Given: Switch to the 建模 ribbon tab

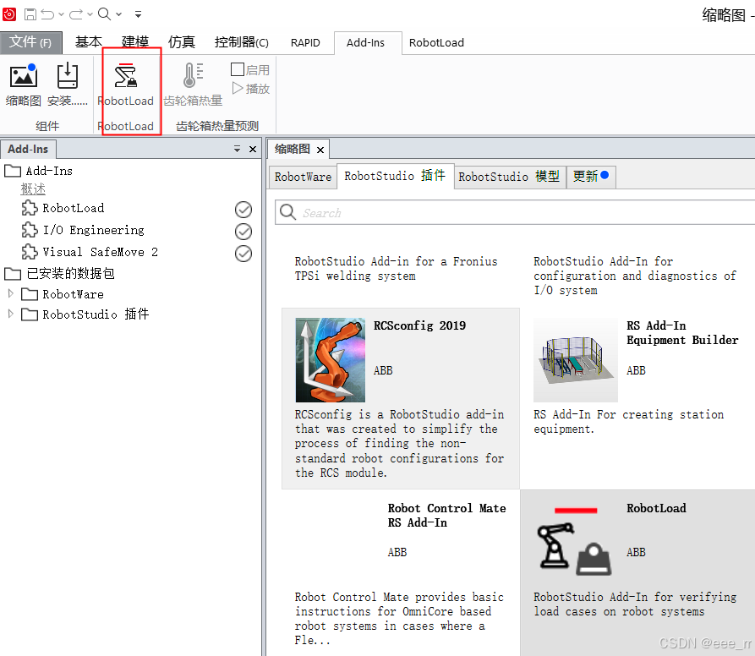Looking at the screenshot, I should [135, 42].
